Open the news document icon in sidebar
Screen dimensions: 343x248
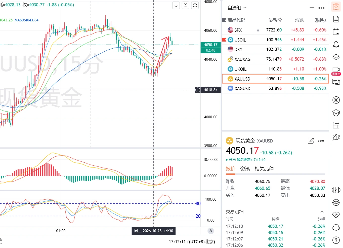[336, 19]
